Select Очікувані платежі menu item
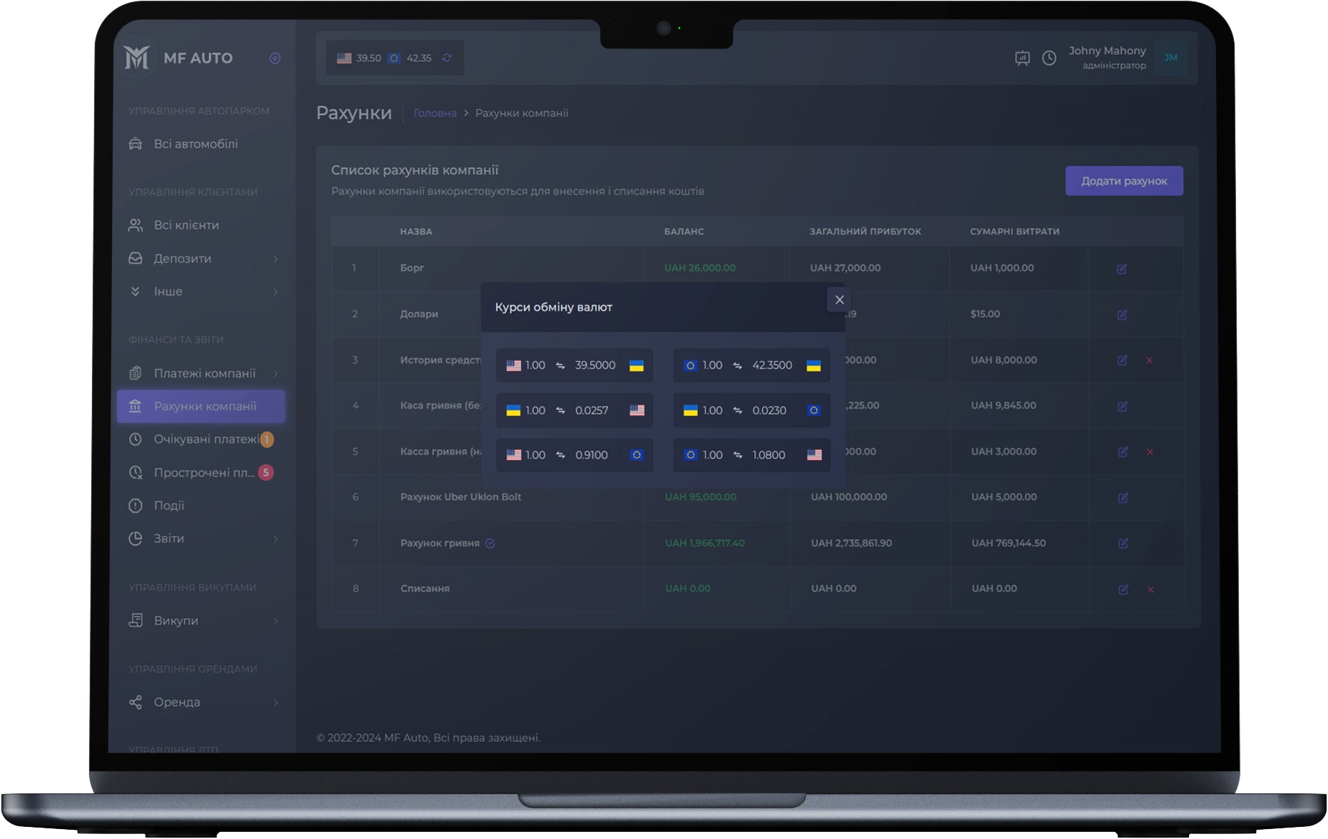Viewport: 1328px width, 839px height. [x=205, y=439]
